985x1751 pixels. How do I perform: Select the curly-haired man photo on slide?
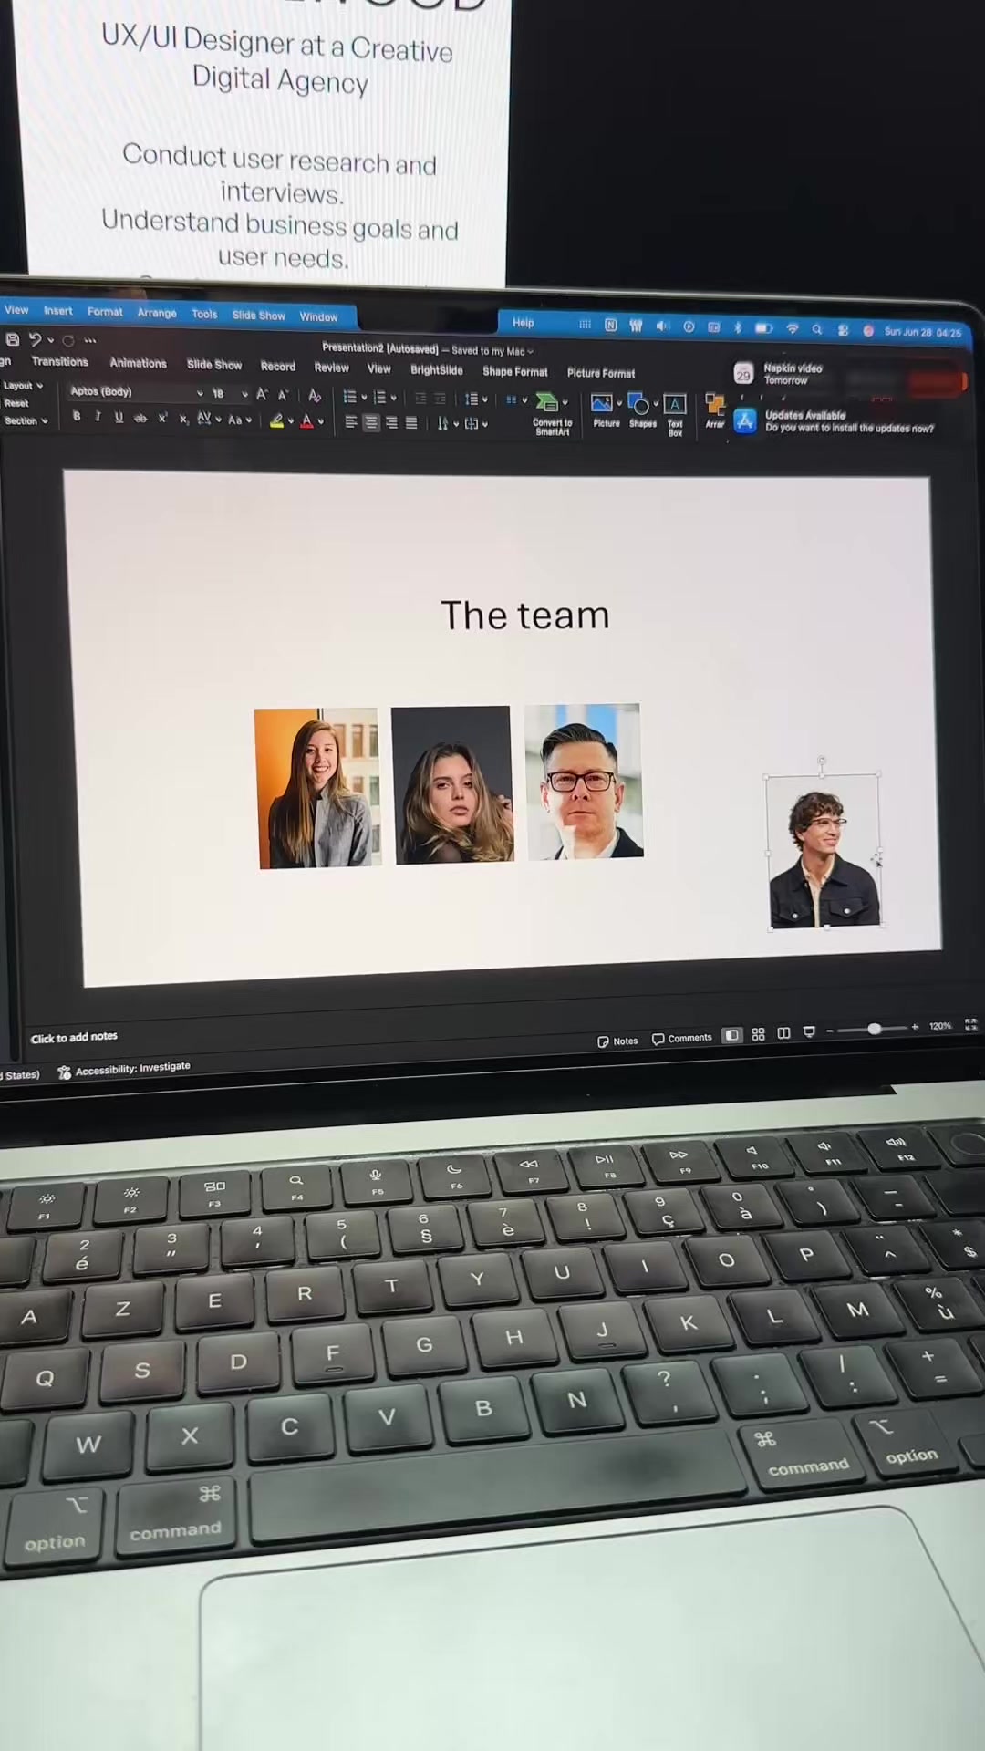(824, 850)
